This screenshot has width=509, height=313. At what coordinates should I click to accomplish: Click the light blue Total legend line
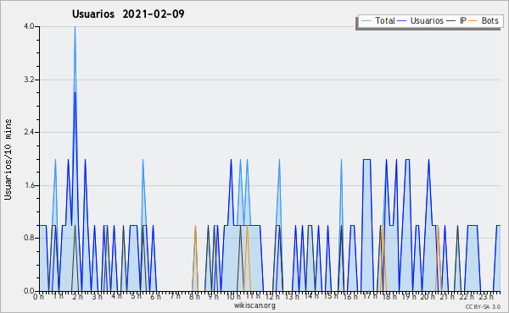point(366,21)
